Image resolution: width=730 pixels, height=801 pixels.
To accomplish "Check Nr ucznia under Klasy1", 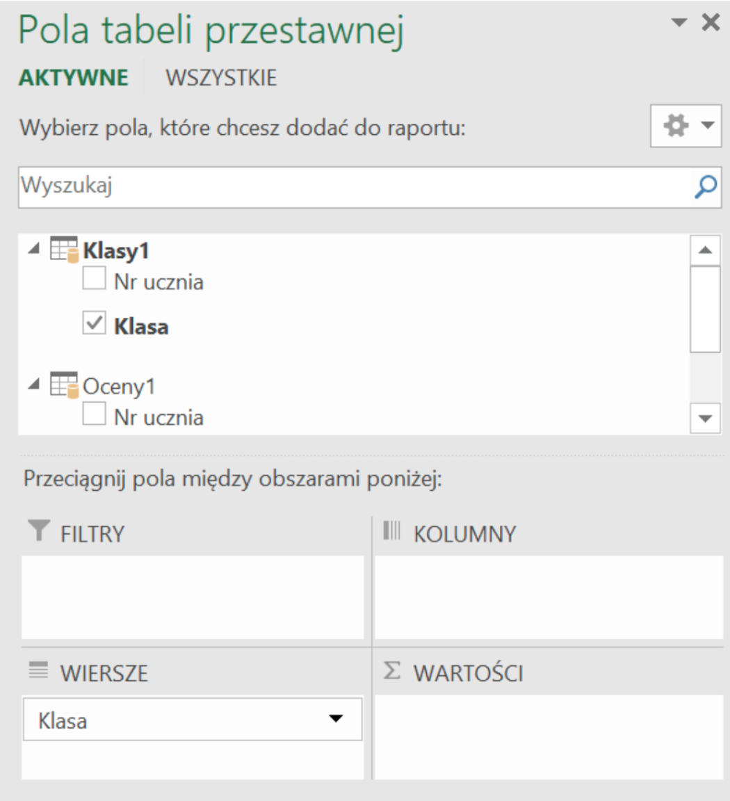I will [x=94, y=281].
